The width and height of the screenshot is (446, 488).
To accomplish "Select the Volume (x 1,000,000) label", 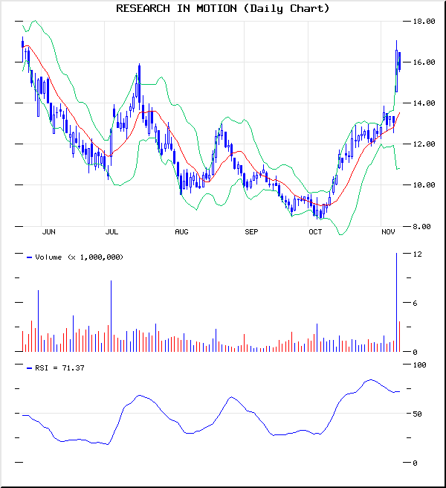I will [80, 257].
